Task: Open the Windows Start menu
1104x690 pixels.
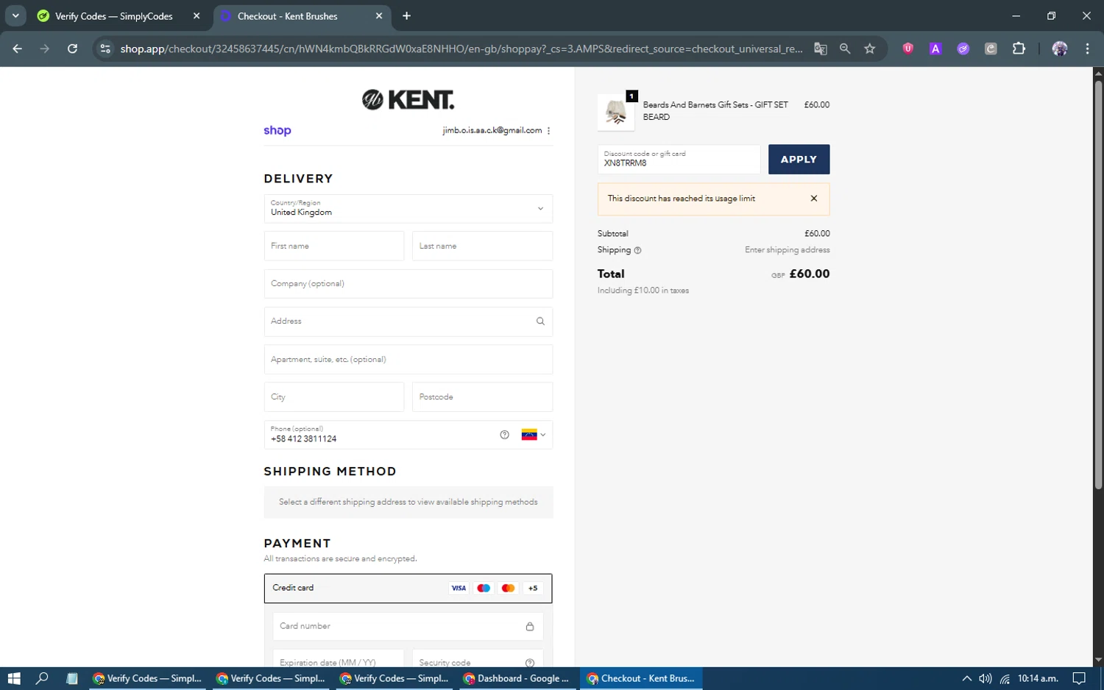Action: tap(14, 678)
